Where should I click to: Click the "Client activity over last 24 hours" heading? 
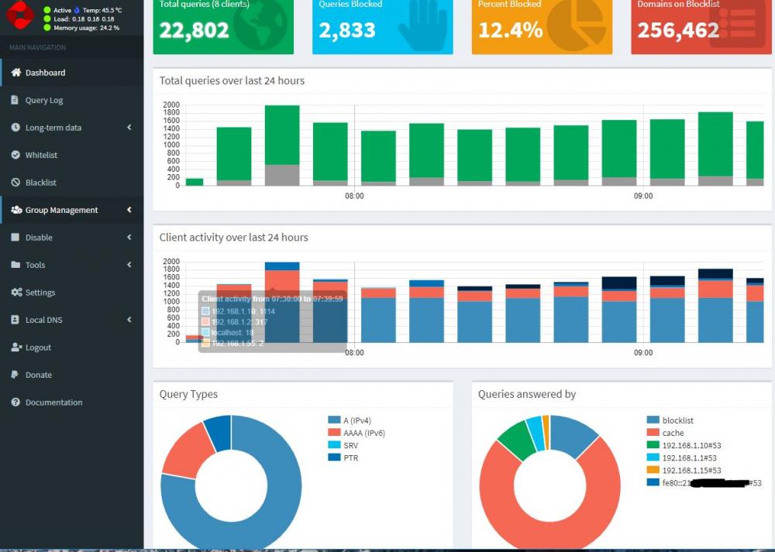[x=233, y=238]
